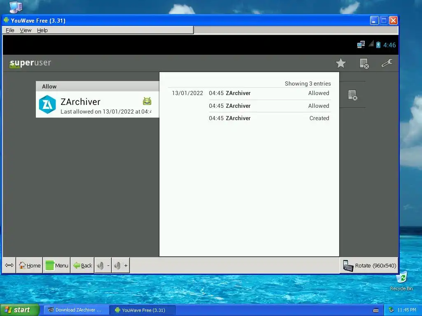The width and height of the screenshot is (422, 316).
Task: Click the on-screen keyboard tray icon
Action: (376, 310)
